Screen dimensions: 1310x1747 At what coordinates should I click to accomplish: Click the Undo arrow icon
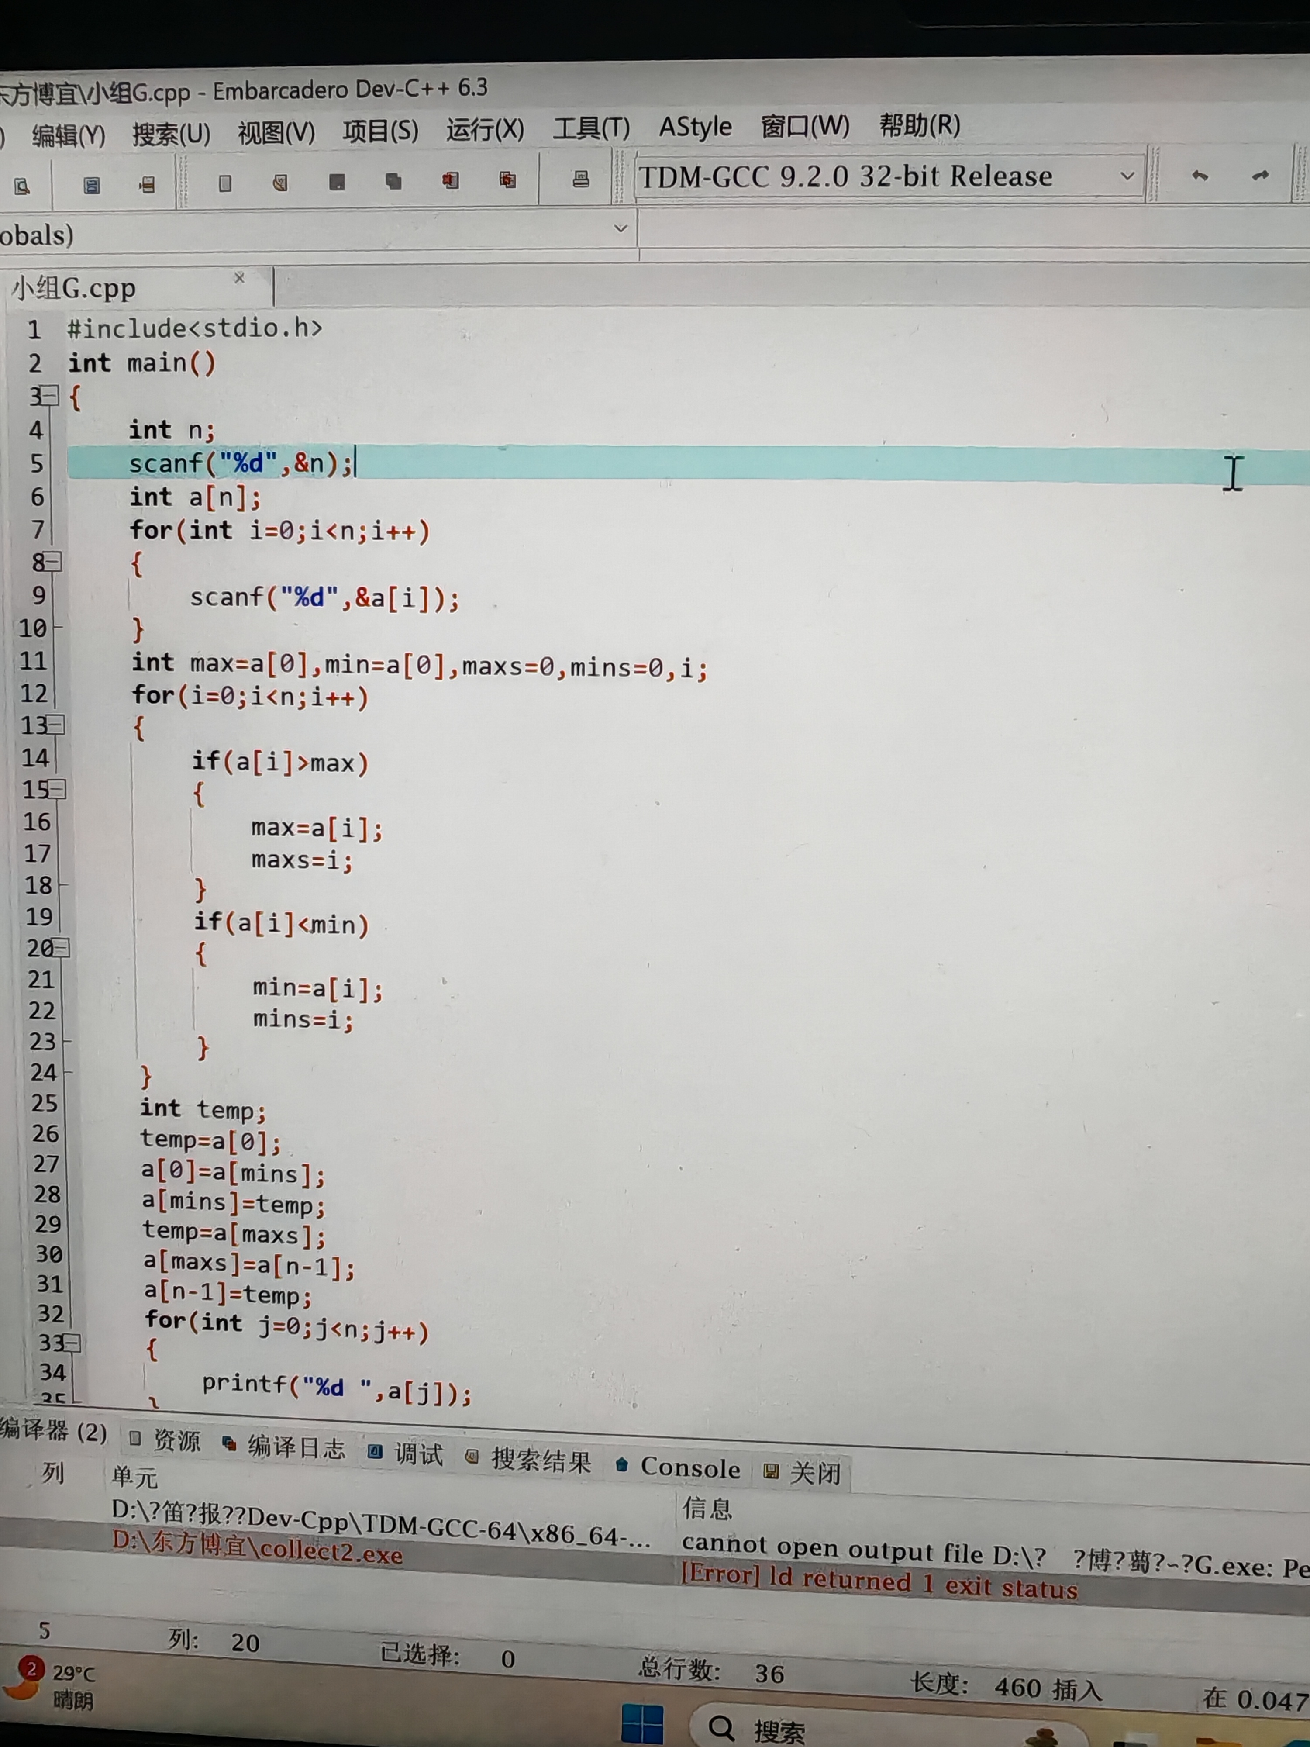point(1200,176)
